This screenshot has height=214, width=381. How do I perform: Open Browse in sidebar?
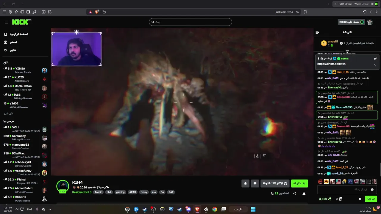(x=11, y=42)
